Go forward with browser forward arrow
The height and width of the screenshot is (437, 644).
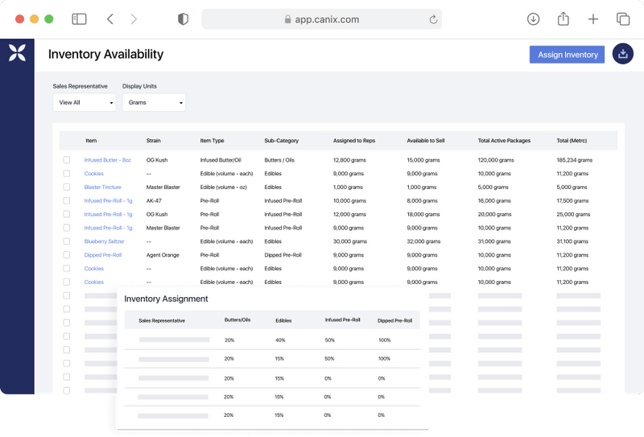(134, 19)
